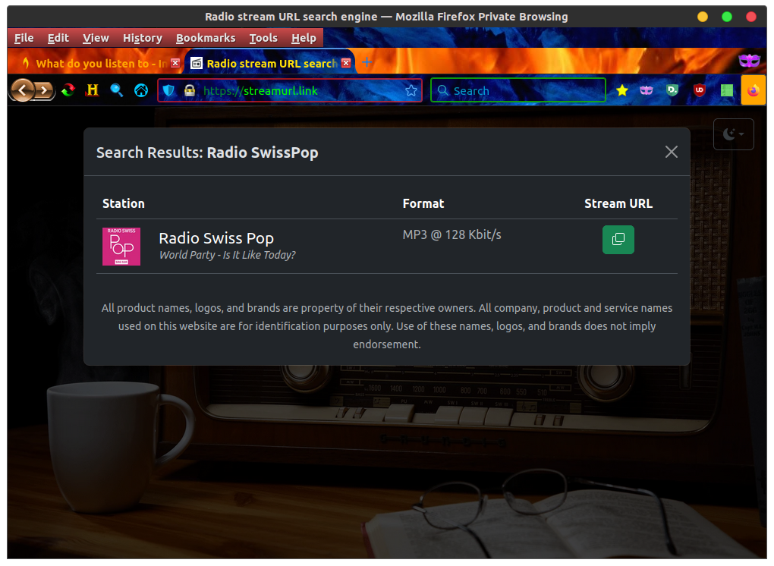Screen dimensions: 774x566
Task: Open the Edit menu
Action: 58,38
